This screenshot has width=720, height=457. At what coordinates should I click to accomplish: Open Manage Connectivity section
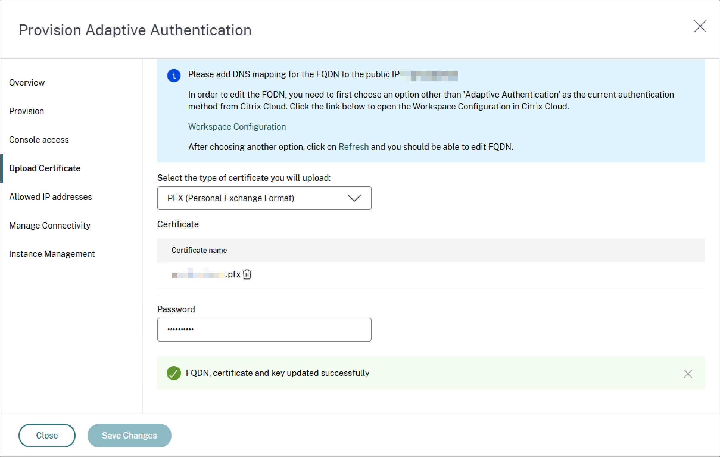point(50,225)
